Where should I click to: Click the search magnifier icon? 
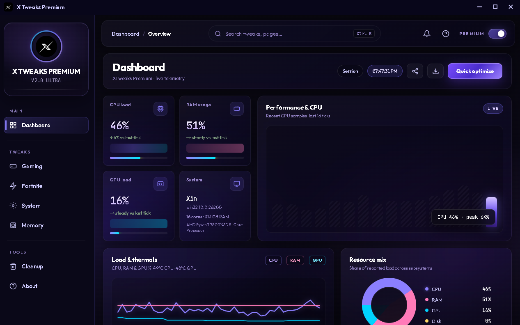[218, 34]
